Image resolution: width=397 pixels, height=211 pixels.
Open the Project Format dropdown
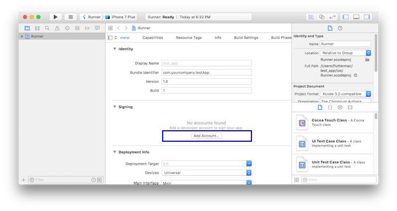tap(345, 94)
